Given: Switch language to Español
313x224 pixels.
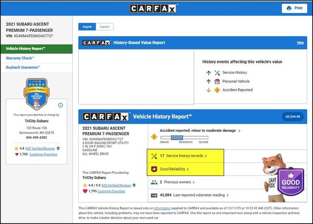Looking at the screenshot, I should pos(104,26).
